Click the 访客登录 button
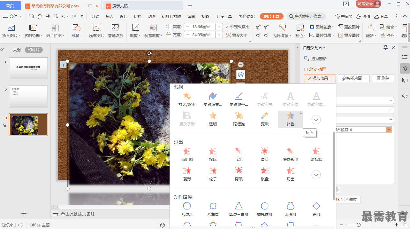This screenshot has height=229, width=410. point(368,4)
